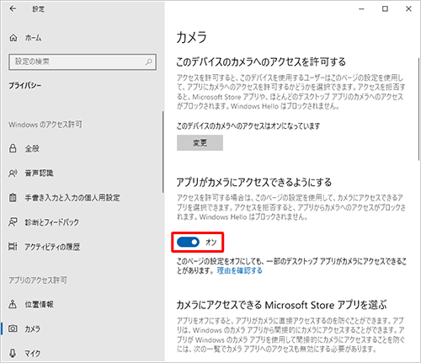Click the 位置情報 location icon

[x=13, y=304]
